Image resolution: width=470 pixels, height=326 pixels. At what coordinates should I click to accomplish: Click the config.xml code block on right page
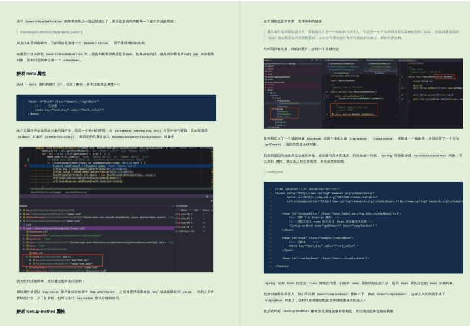pos(364,228)
